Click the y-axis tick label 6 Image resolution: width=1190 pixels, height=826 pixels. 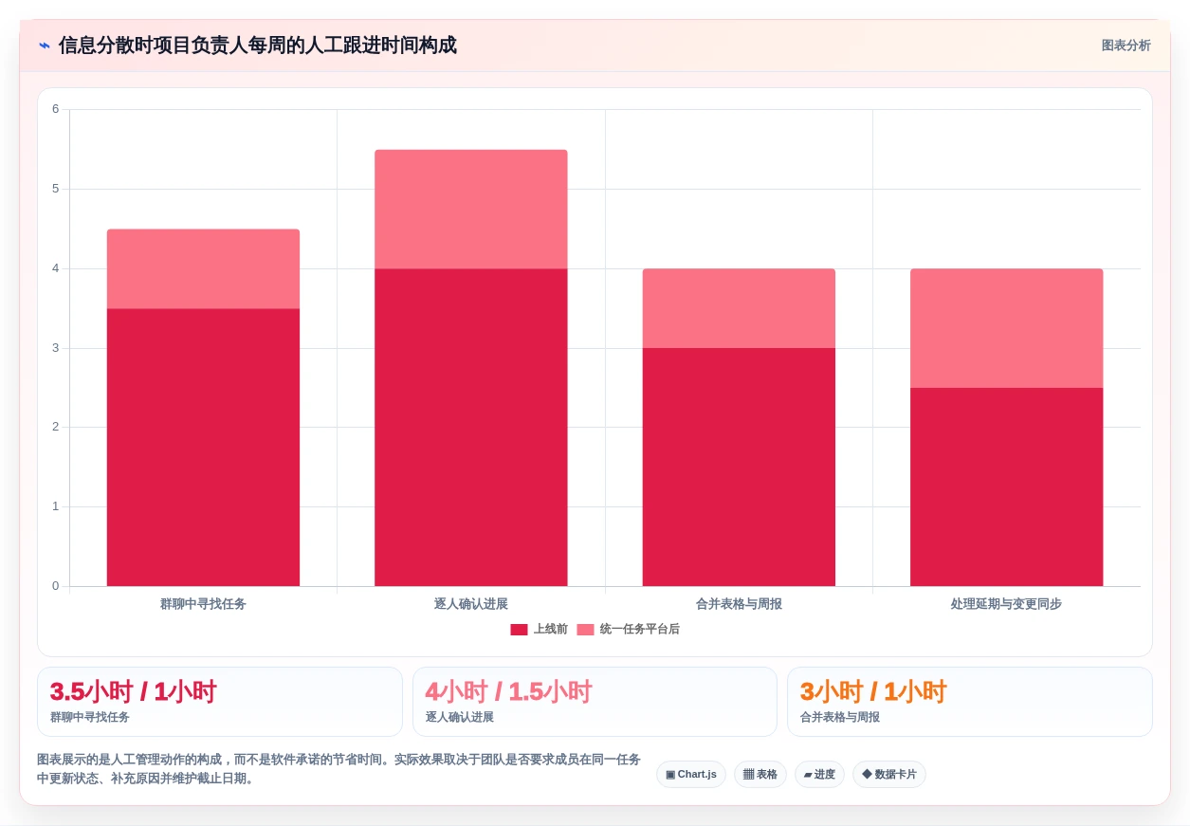[x=55, y=109]
